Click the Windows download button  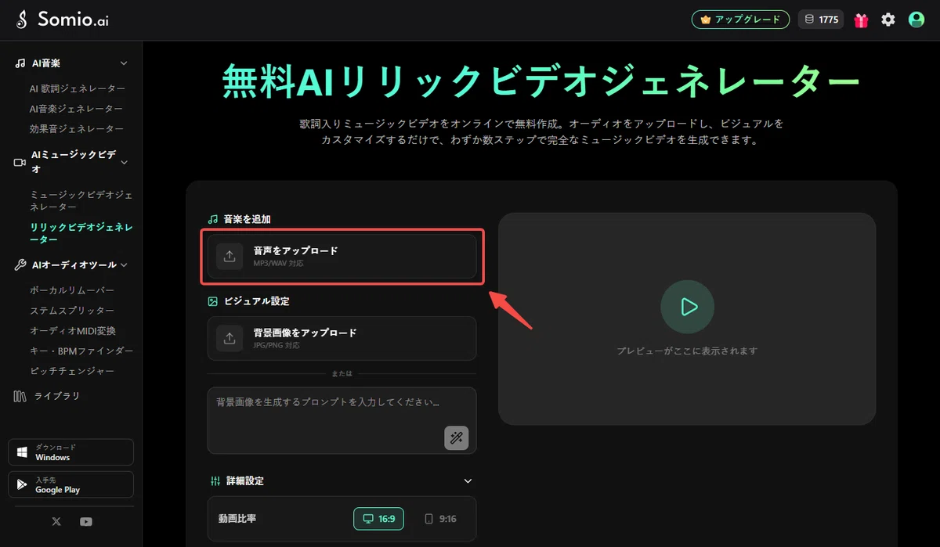point(70,452)
